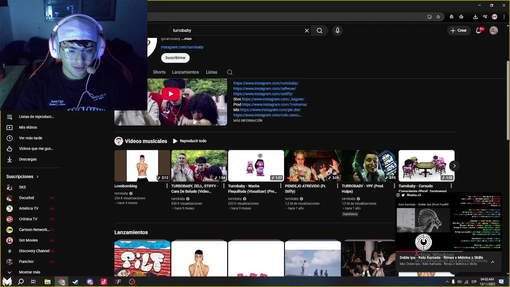Open the Crear menu
The width and height of the screenshot is (510, 287).
tap(459, 30)
